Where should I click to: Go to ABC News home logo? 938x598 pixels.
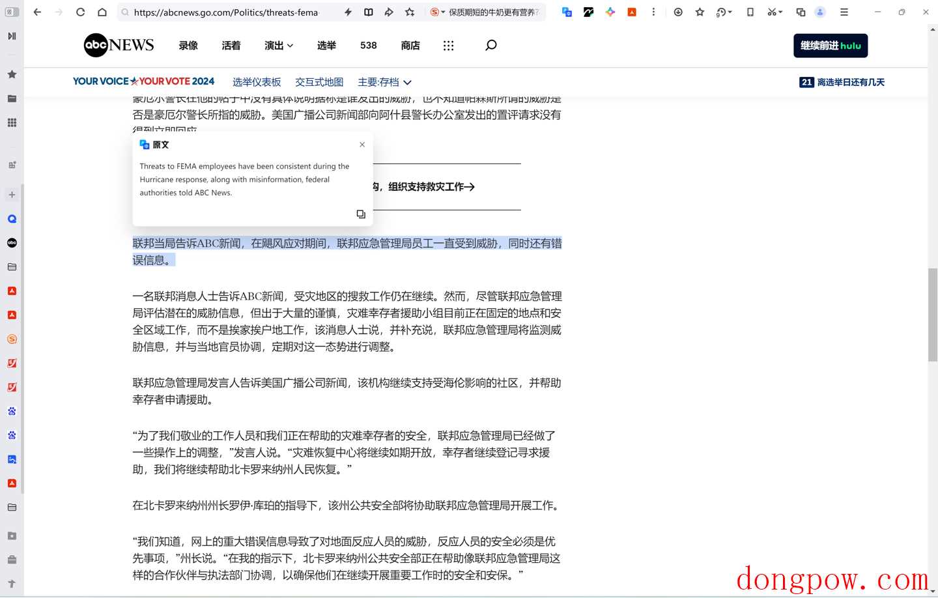tap(119, 45)
